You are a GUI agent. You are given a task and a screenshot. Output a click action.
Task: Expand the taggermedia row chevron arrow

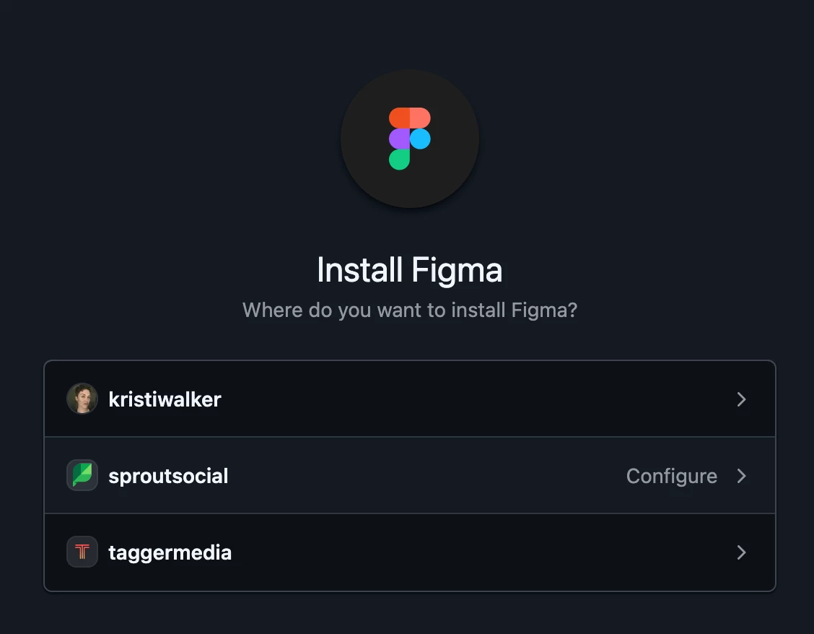point(741,552)
